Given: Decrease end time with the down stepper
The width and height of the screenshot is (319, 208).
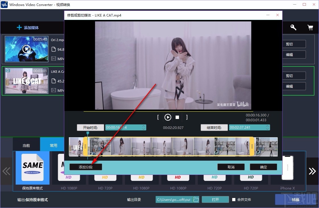Looking at the screenshot, I should tap(267, 129).
